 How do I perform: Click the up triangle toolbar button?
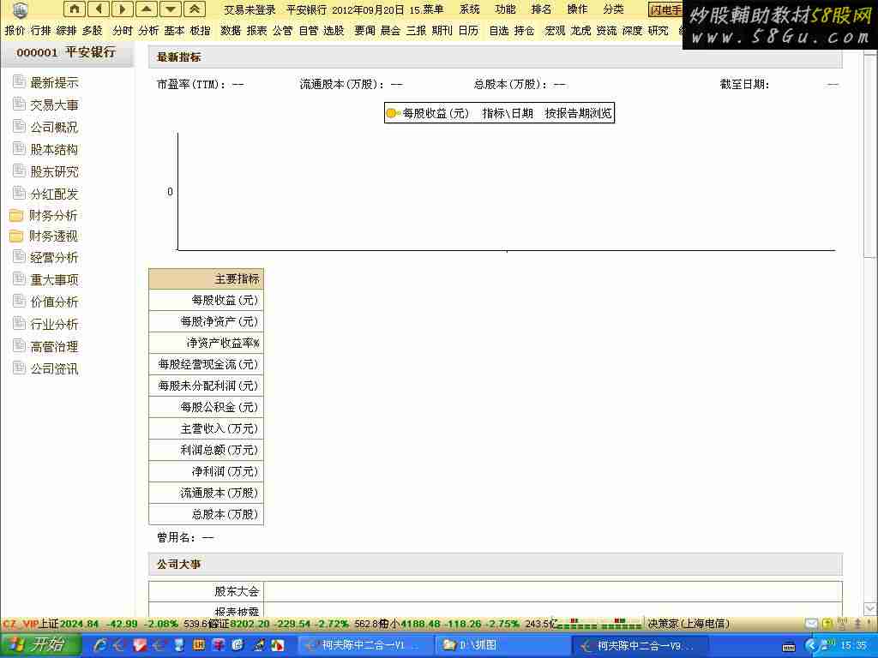click(x=146, y=9)
